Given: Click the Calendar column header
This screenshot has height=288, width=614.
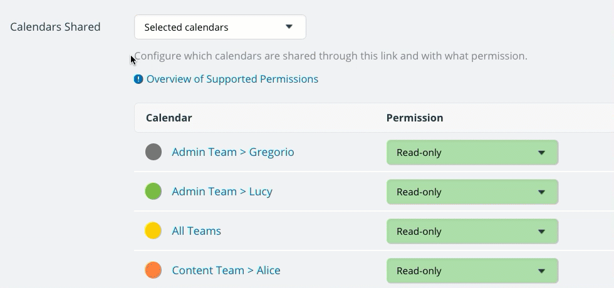Looking at the screenshot, I should click(169, 118).
